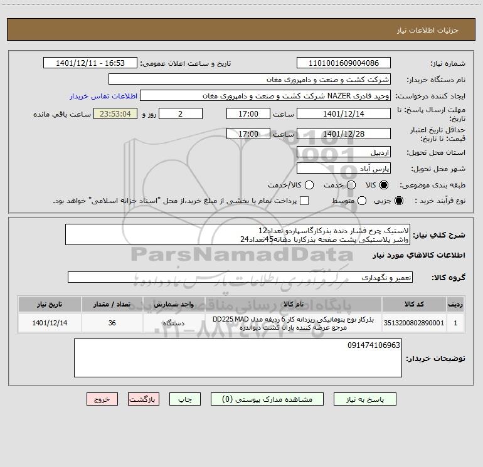Click announcement date field 1401/12/11 - 16:53
483x467 pixels.
coord(90,63)
